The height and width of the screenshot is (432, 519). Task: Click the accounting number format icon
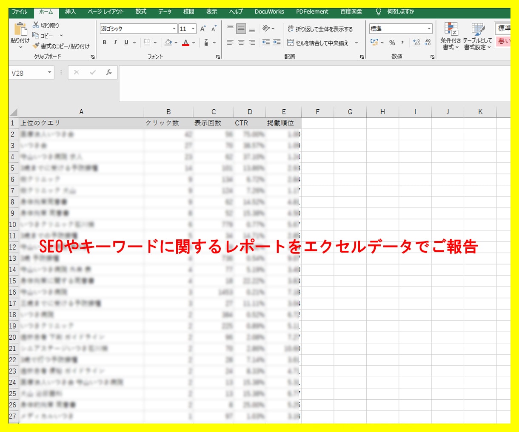374,43
